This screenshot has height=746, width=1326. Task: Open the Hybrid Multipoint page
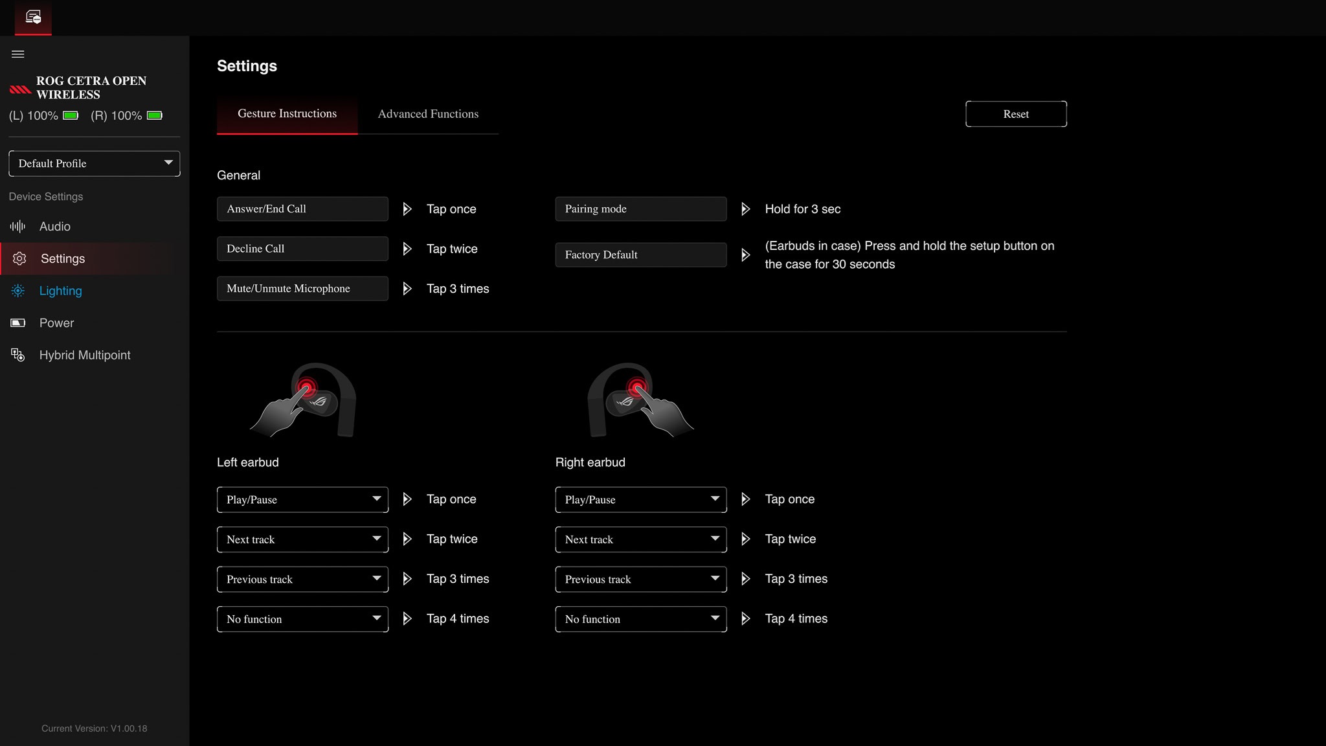pos(95,355)
